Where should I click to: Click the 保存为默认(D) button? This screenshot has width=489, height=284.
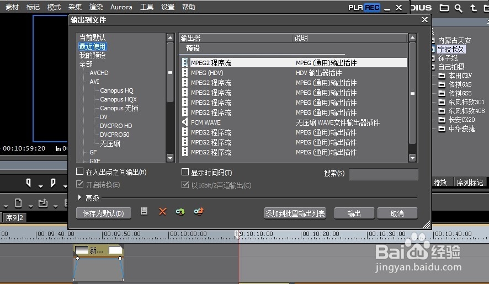coord(103,213)
